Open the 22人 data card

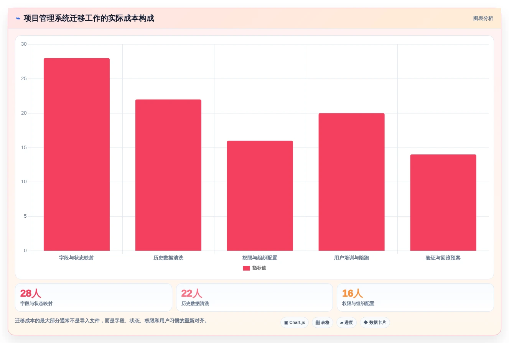pyautogui.click(x=254, y=297)
